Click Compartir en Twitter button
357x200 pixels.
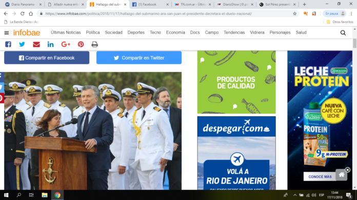click(x=139, y=58)
